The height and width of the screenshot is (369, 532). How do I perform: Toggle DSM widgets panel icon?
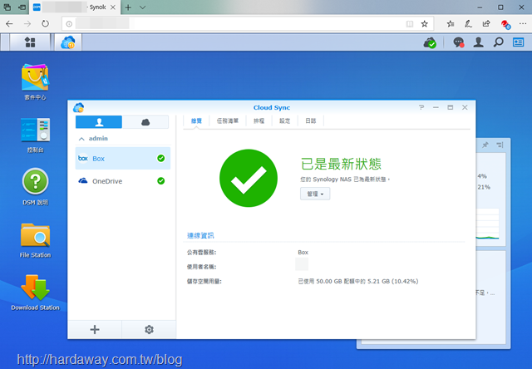pyautogui.click(x=518, y=42)
